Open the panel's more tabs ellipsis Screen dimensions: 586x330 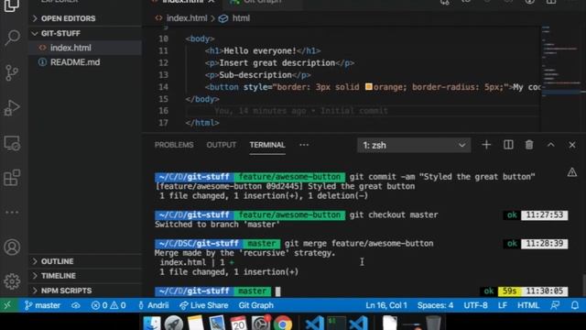304,145
